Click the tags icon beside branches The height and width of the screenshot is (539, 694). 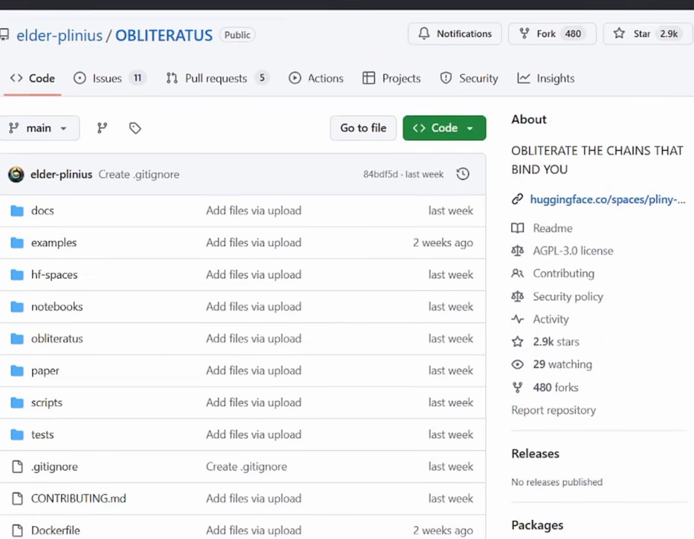135,128
